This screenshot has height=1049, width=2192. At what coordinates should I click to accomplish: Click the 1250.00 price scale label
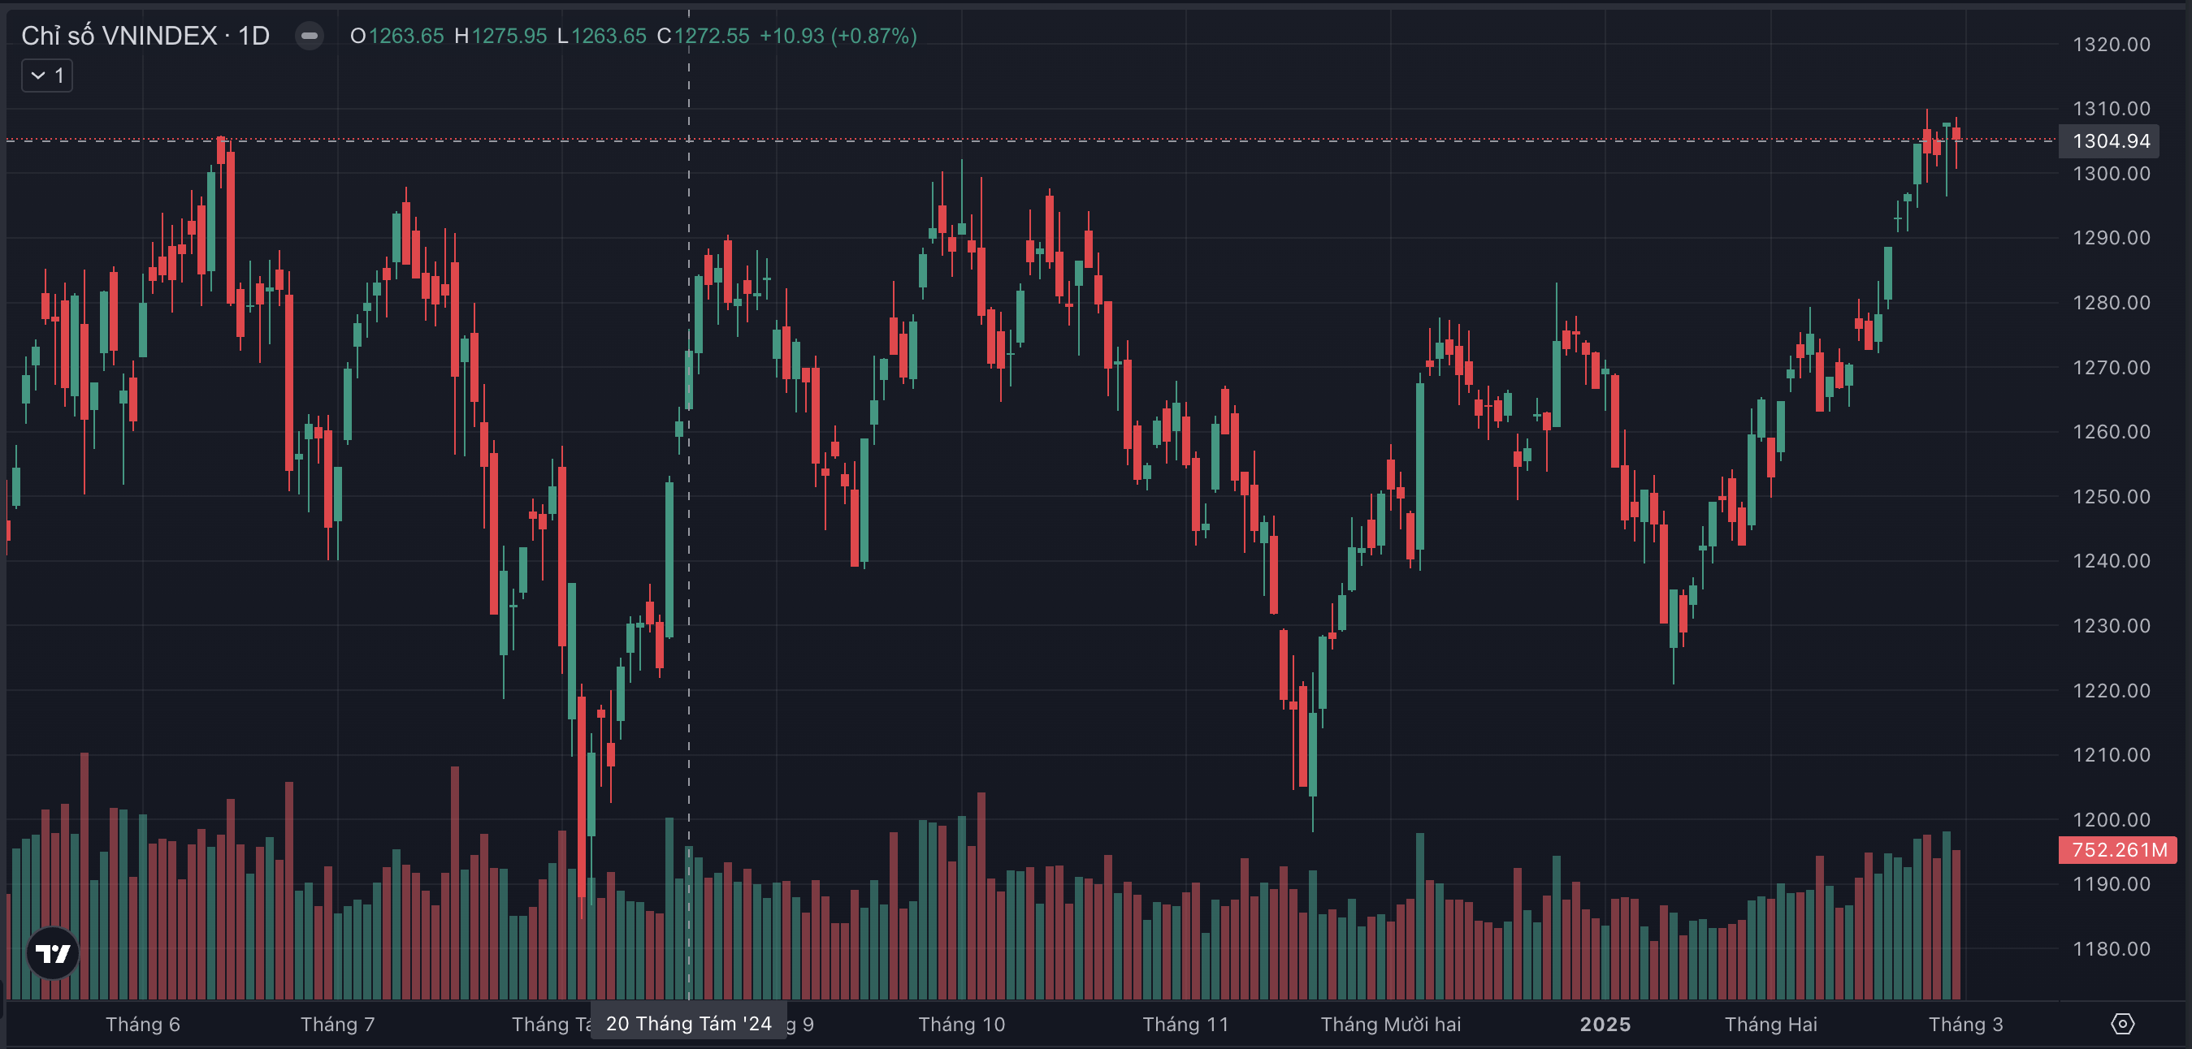click(2112, 496)
